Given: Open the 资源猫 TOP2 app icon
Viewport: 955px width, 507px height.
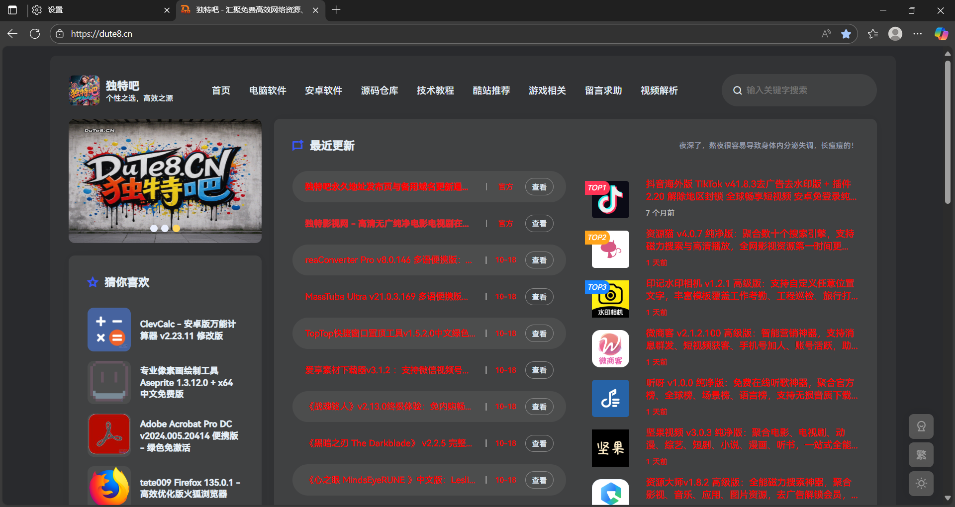Looking at the screenshot, I should point(610,249).
